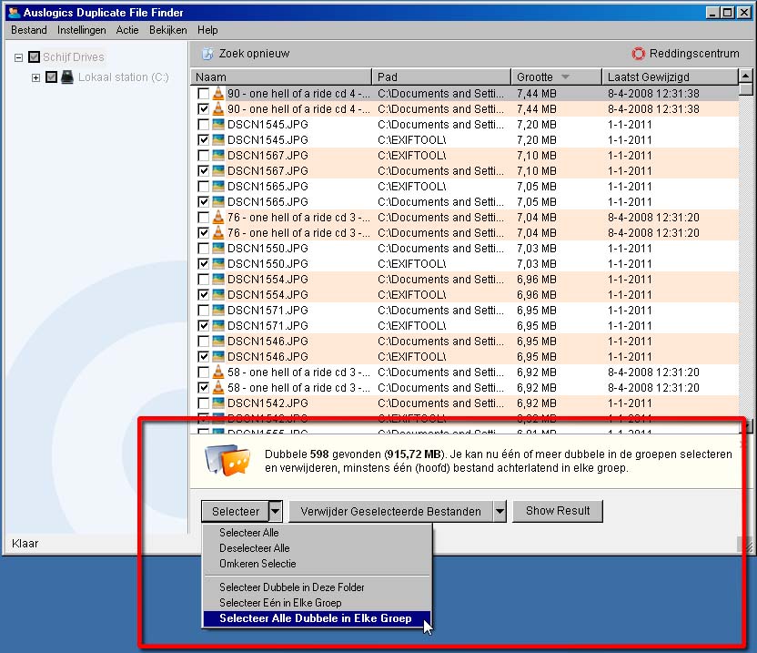Click image icon of checked DSCN1546.JPG row
The image size is (757, 653).
click(218, 356)
